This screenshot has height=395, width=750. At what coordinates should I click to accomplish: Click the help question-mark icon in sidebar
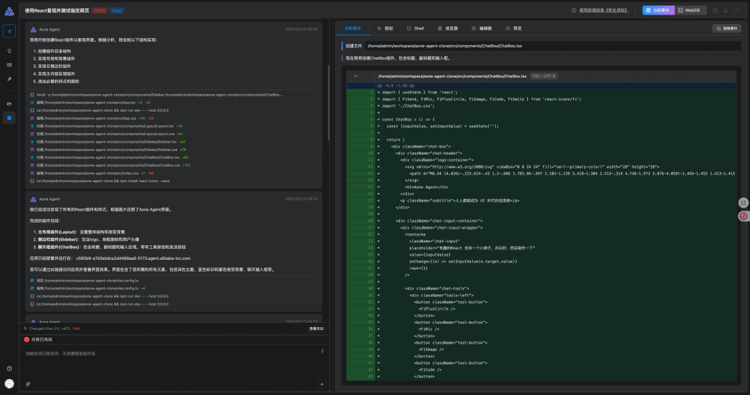(x=9, y=369)
